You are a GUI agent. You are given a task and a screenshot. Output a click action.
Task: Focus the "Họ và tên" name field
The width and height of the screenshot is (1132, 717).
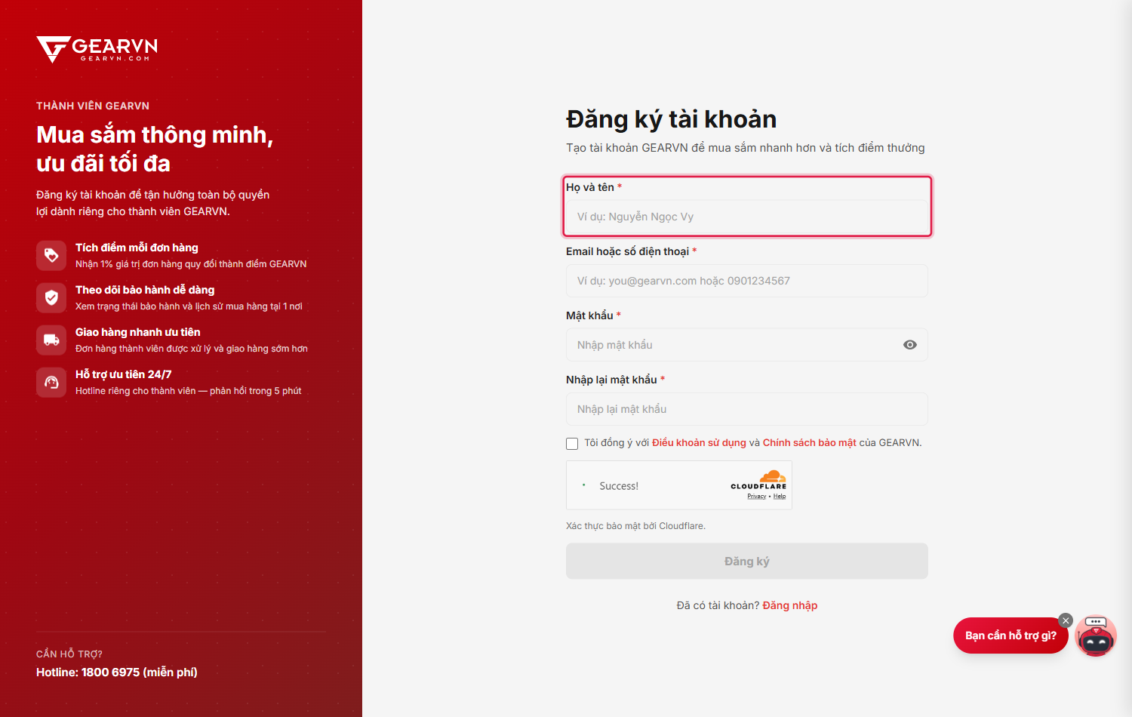pyautogui.click(x=747, y=217)
